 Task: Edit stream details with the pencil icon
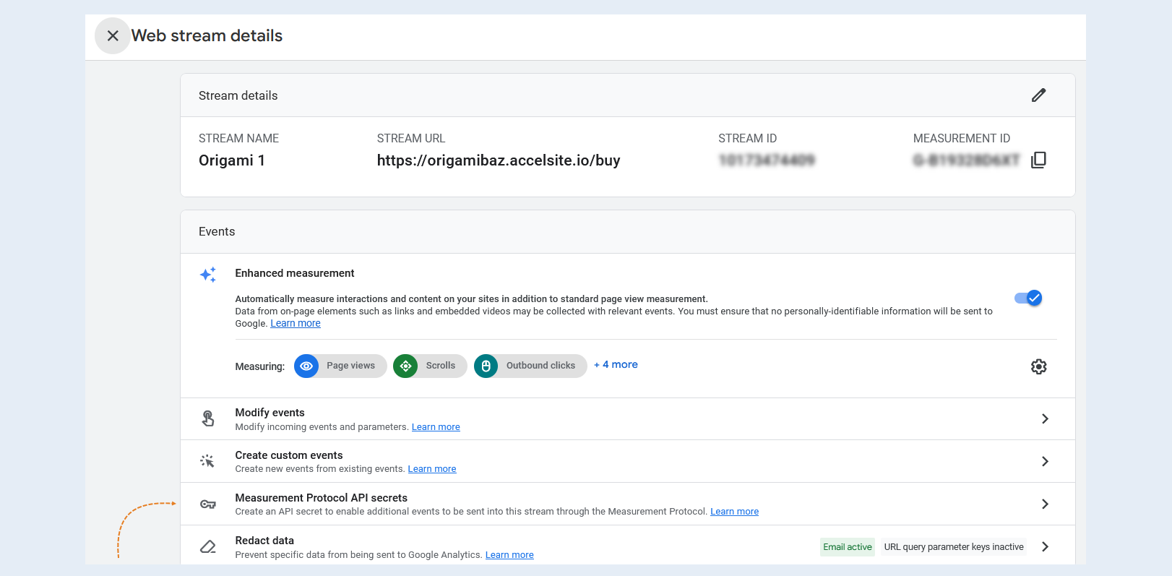coord(1038,95)
